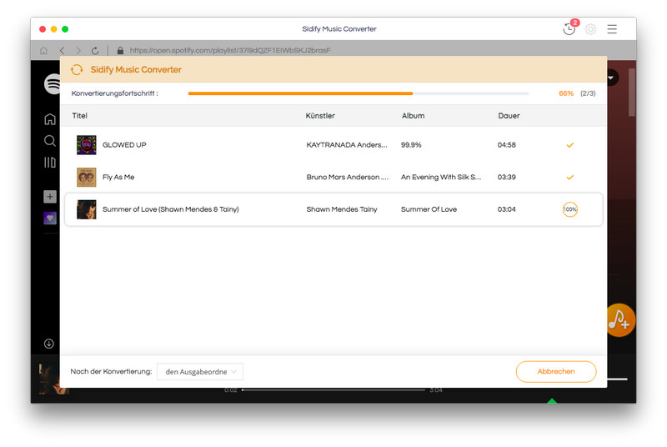Click the Künstler column header
This screenshot has height=447, width=667.
pyautogui.click(x=320, y=116)
